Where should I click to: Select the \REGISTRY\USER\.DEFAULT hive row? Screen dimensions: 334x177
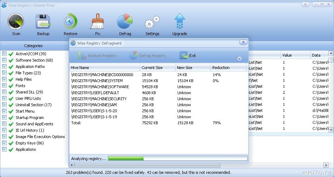tap(159, 93)
